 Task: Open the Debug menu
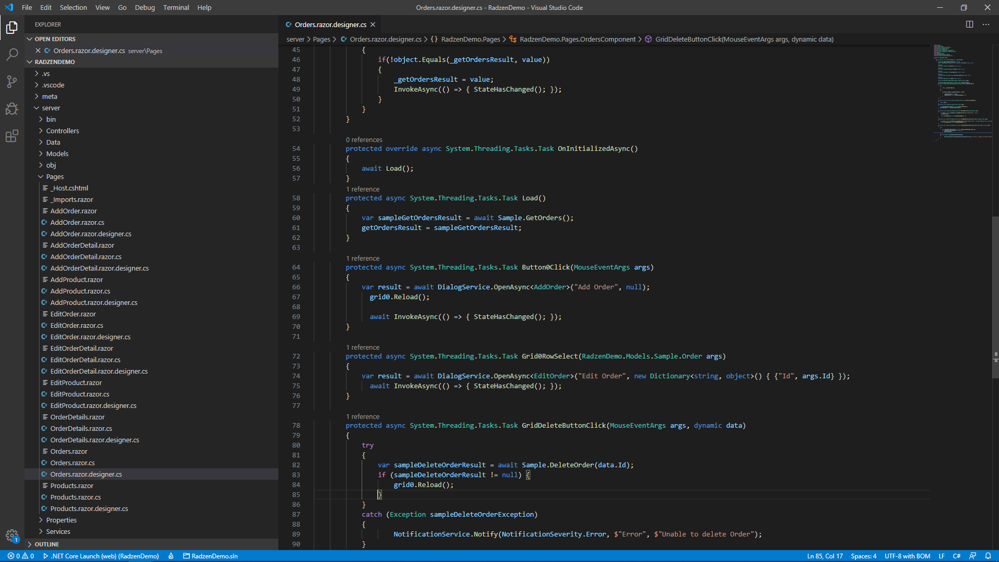click(x=145, y=7)
